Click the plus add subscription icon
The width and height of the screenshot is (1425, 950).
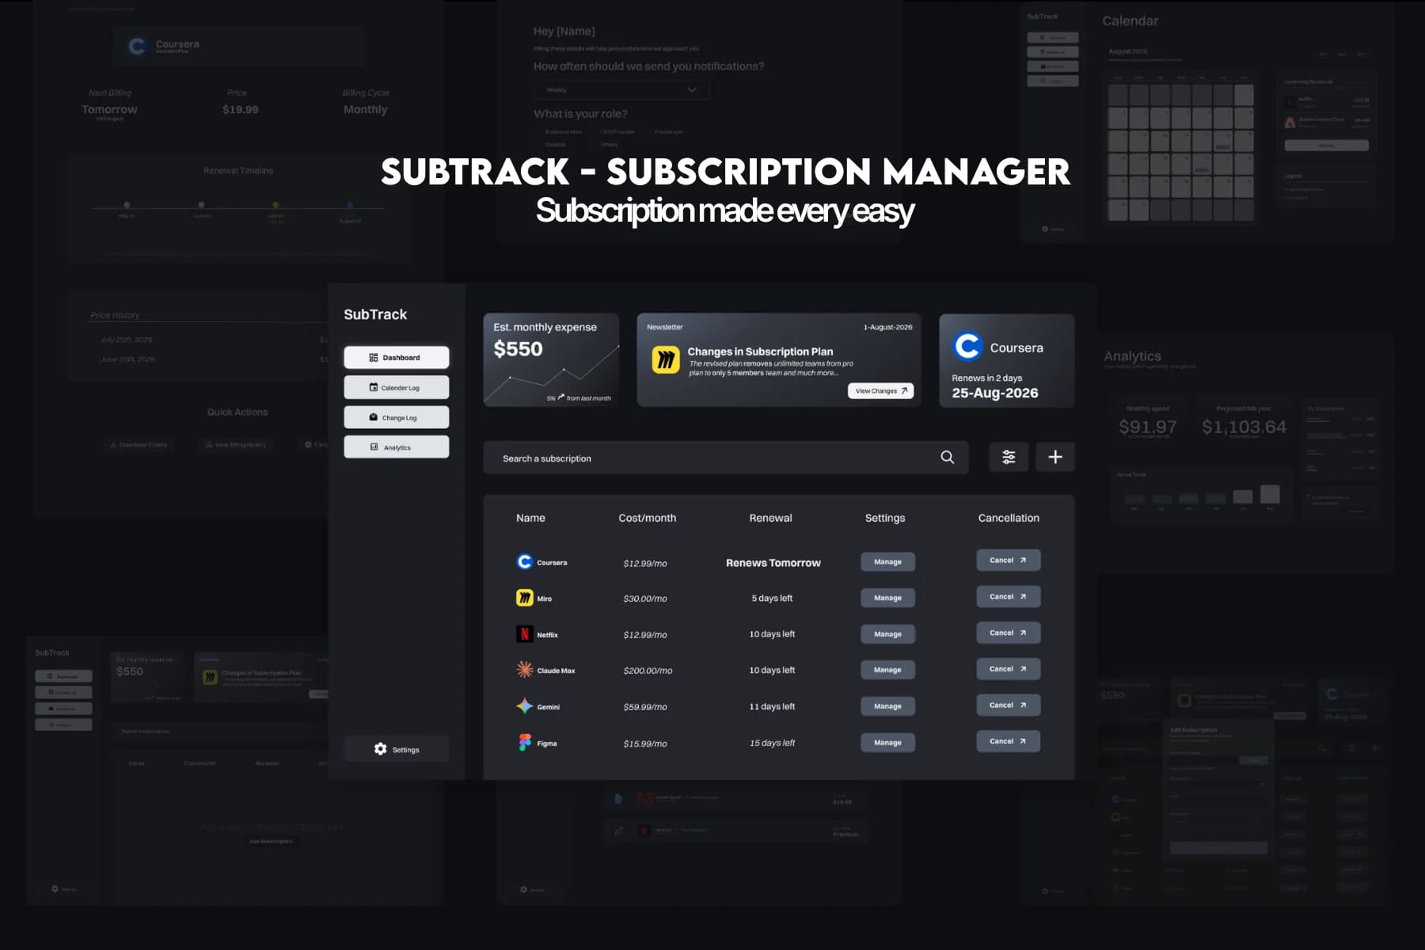tap(1055, 457)
